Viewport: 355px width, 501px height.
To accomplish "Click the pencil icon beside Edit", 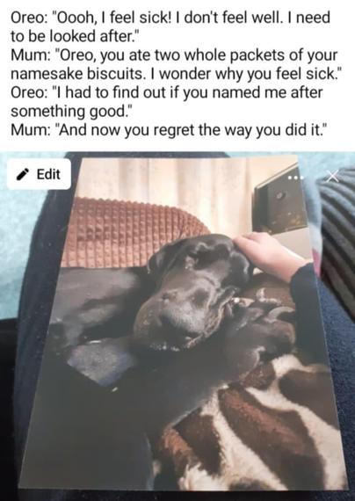I will click(23, 174).
